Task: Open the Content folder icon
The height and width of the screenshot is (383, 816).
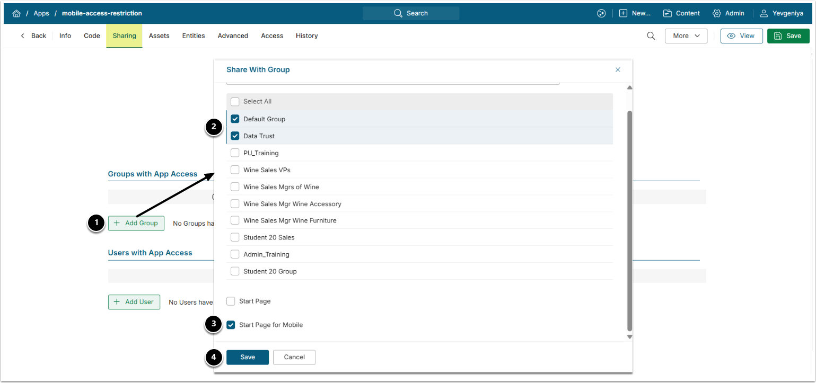Action: pyautogui.click(x=667, y=13)
